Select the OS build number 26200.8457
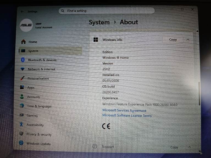This screenshot has width=211, height=158. click(x=110, y=92)
